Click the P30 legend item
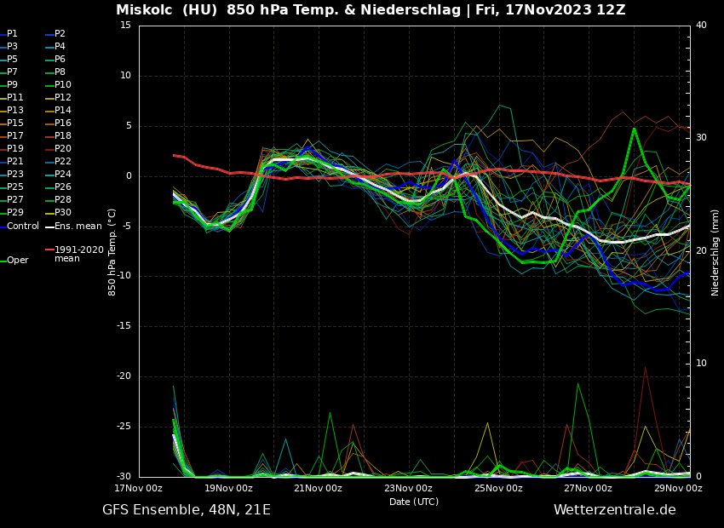The width and height of the screenshot is (724, 528). (62, 213)
